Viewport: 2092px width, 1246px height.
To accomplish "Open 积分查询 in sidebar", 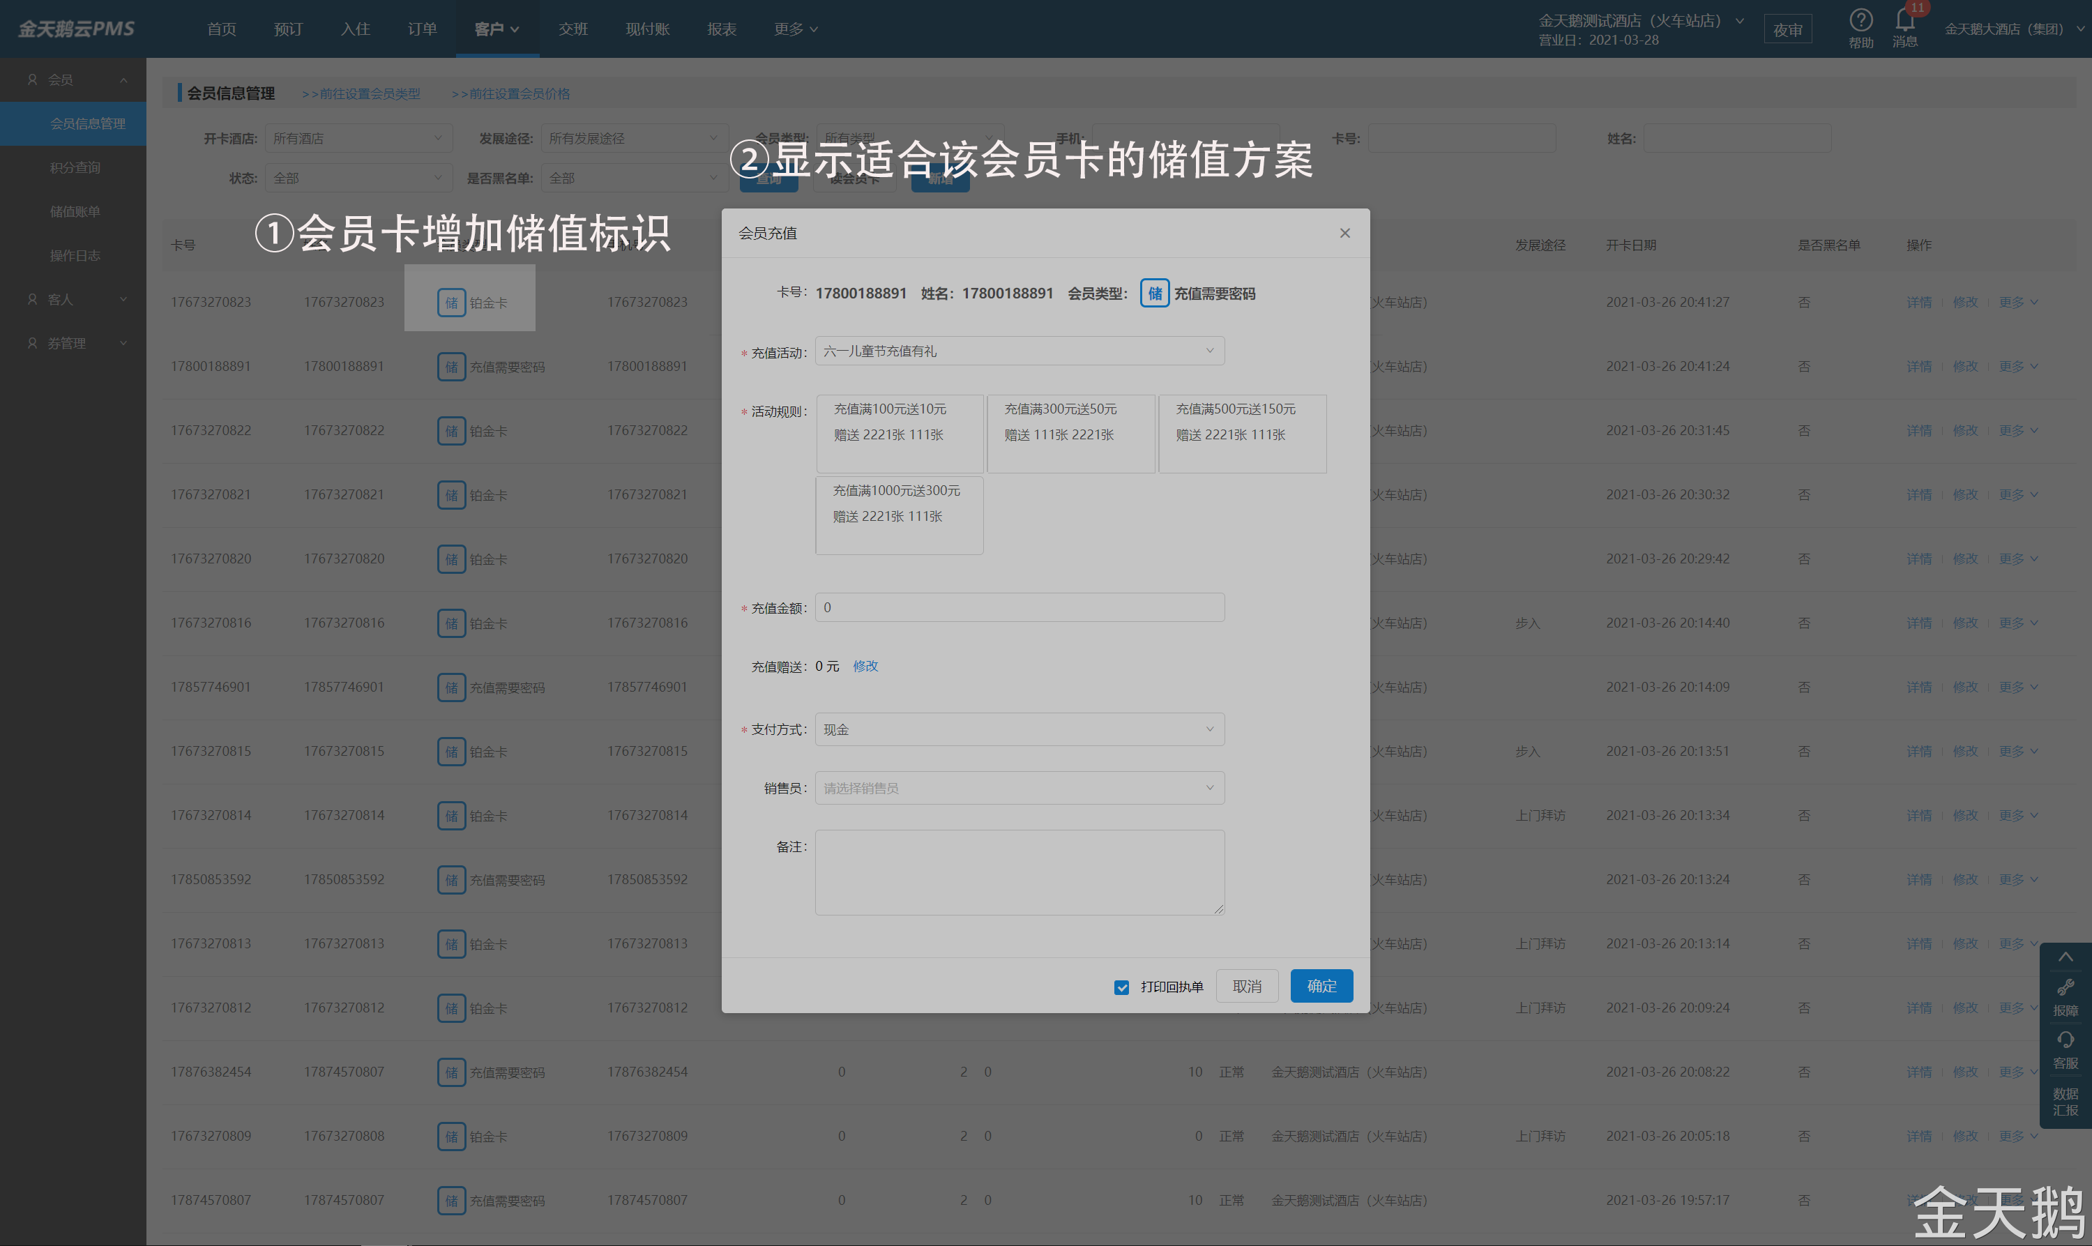I will pos(75,168).
